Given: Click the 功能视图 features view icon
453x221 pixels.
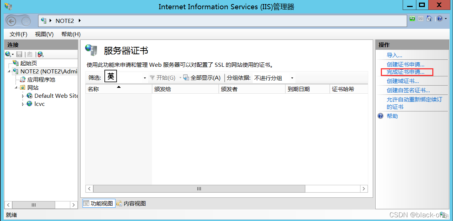Looking at the screenshot, I should click(86, 203).
